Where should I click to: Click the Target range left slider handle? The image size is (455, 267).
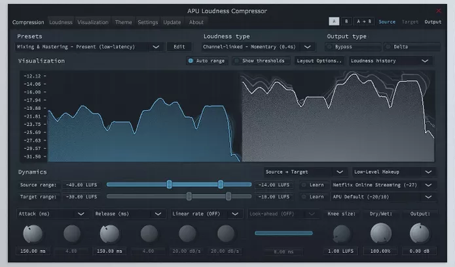tap(189, 196)
